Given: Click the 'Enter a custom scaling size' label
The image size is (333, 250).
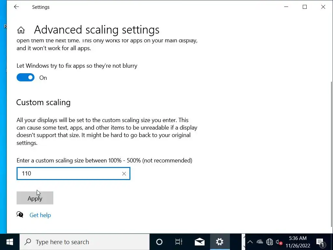Looking at the screenshot, I should (104, 160).
